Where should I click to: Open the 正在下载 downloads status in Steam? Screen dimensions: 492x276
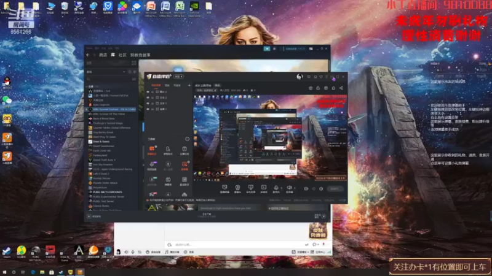coord(207,215)
